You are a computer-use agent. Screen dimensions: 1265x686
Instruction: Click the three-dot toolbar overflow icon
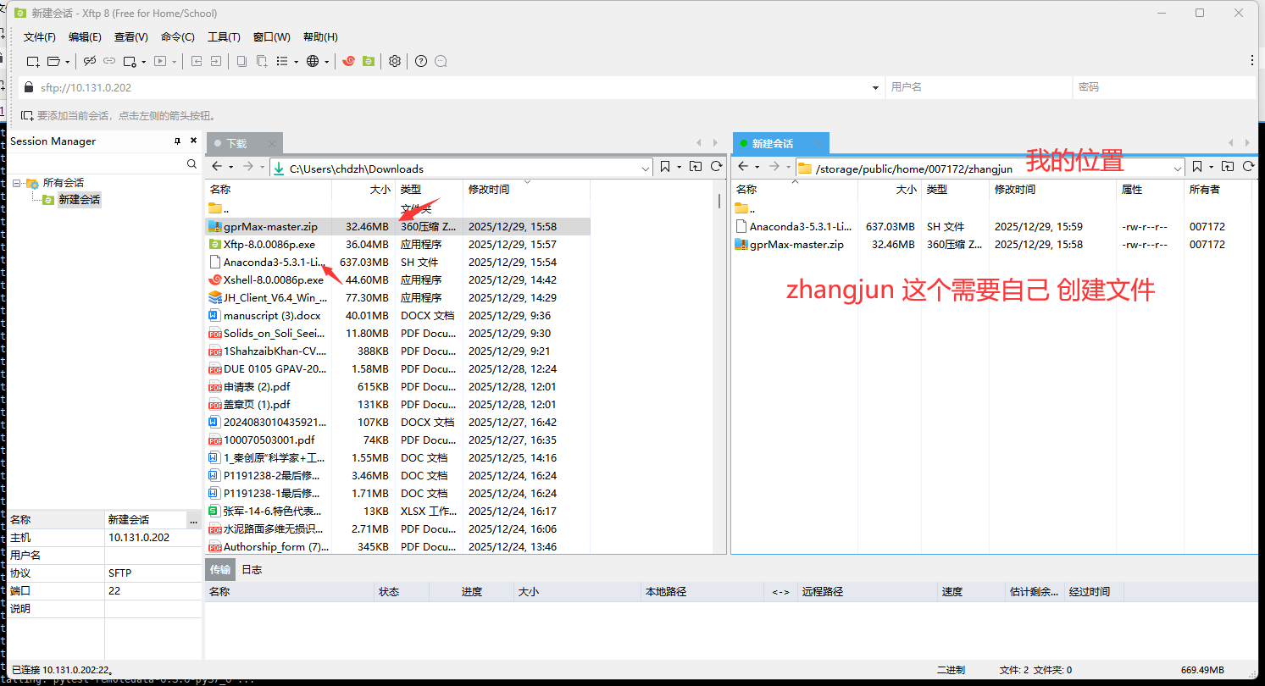[1252, 61]
